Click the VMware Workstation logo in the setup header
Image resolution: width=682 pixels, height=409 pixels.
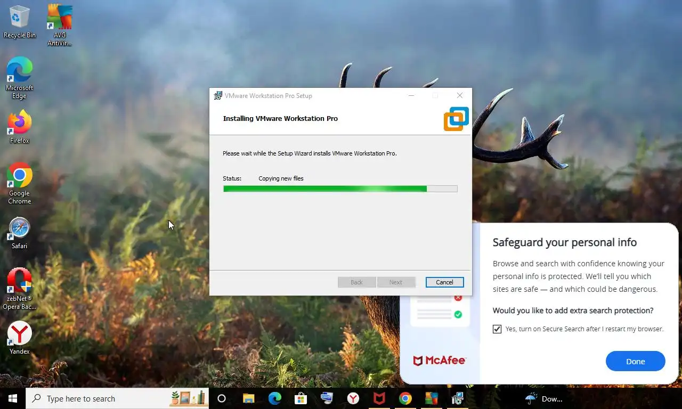coord(456,119)
